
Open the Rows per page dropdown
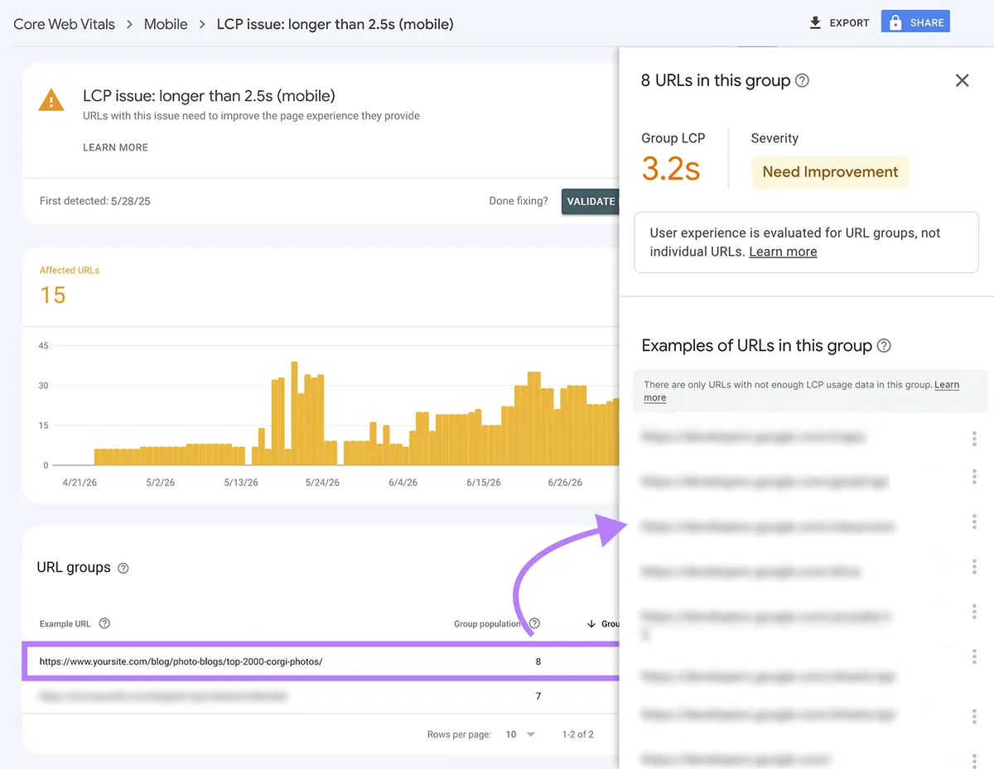pyautogui.click(x=521, y=734)
